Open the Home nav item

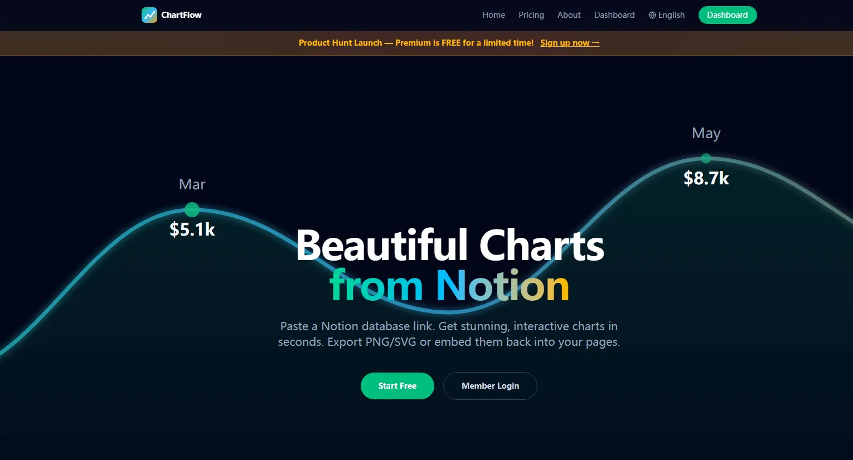493,15
